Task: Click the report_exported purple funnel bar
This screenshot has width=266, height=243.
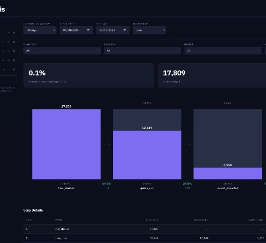Action: (228, 173)
